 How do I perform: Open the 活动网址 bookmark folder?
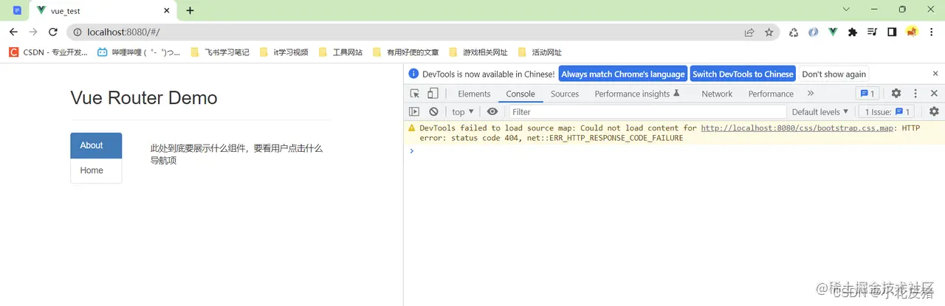(x=540, y=52)
